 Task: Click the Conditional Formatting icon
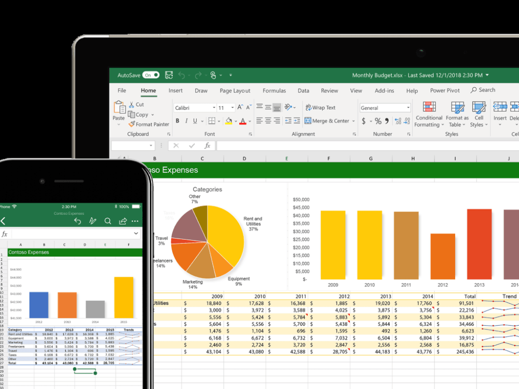click(429, 107)
